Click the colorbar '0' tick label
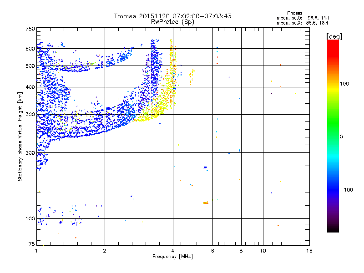The height and width of the screenshot is (273, 364). 341,137
